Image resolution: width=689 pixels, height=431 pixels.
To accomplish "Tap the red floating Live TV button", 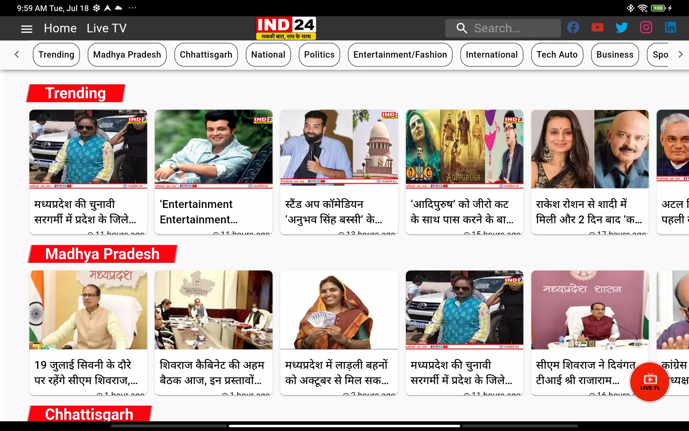I will point(649,382).
